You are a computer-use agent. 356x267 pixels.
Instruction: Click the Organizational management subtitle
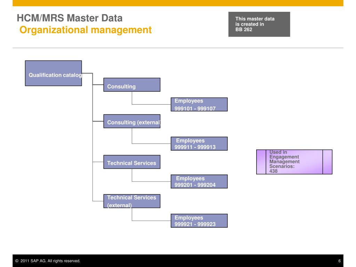coord(86,30)
